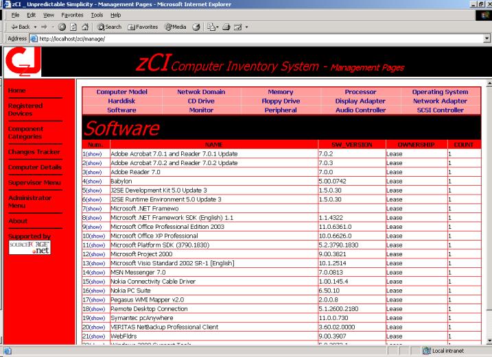Click the page scrollbar down arrow
This screenshot has width=492, height=357.
pos(489,341)
